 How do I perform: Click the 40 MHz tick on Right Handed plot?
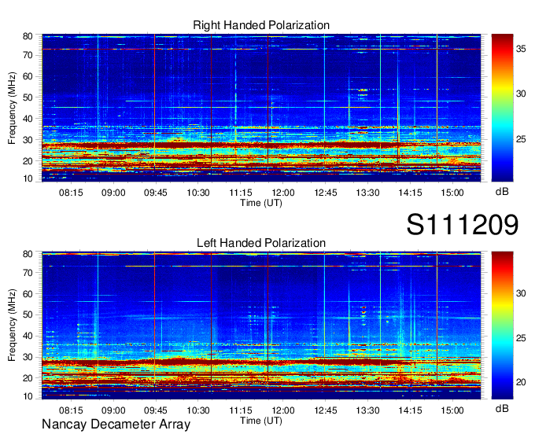click(28, 119)
